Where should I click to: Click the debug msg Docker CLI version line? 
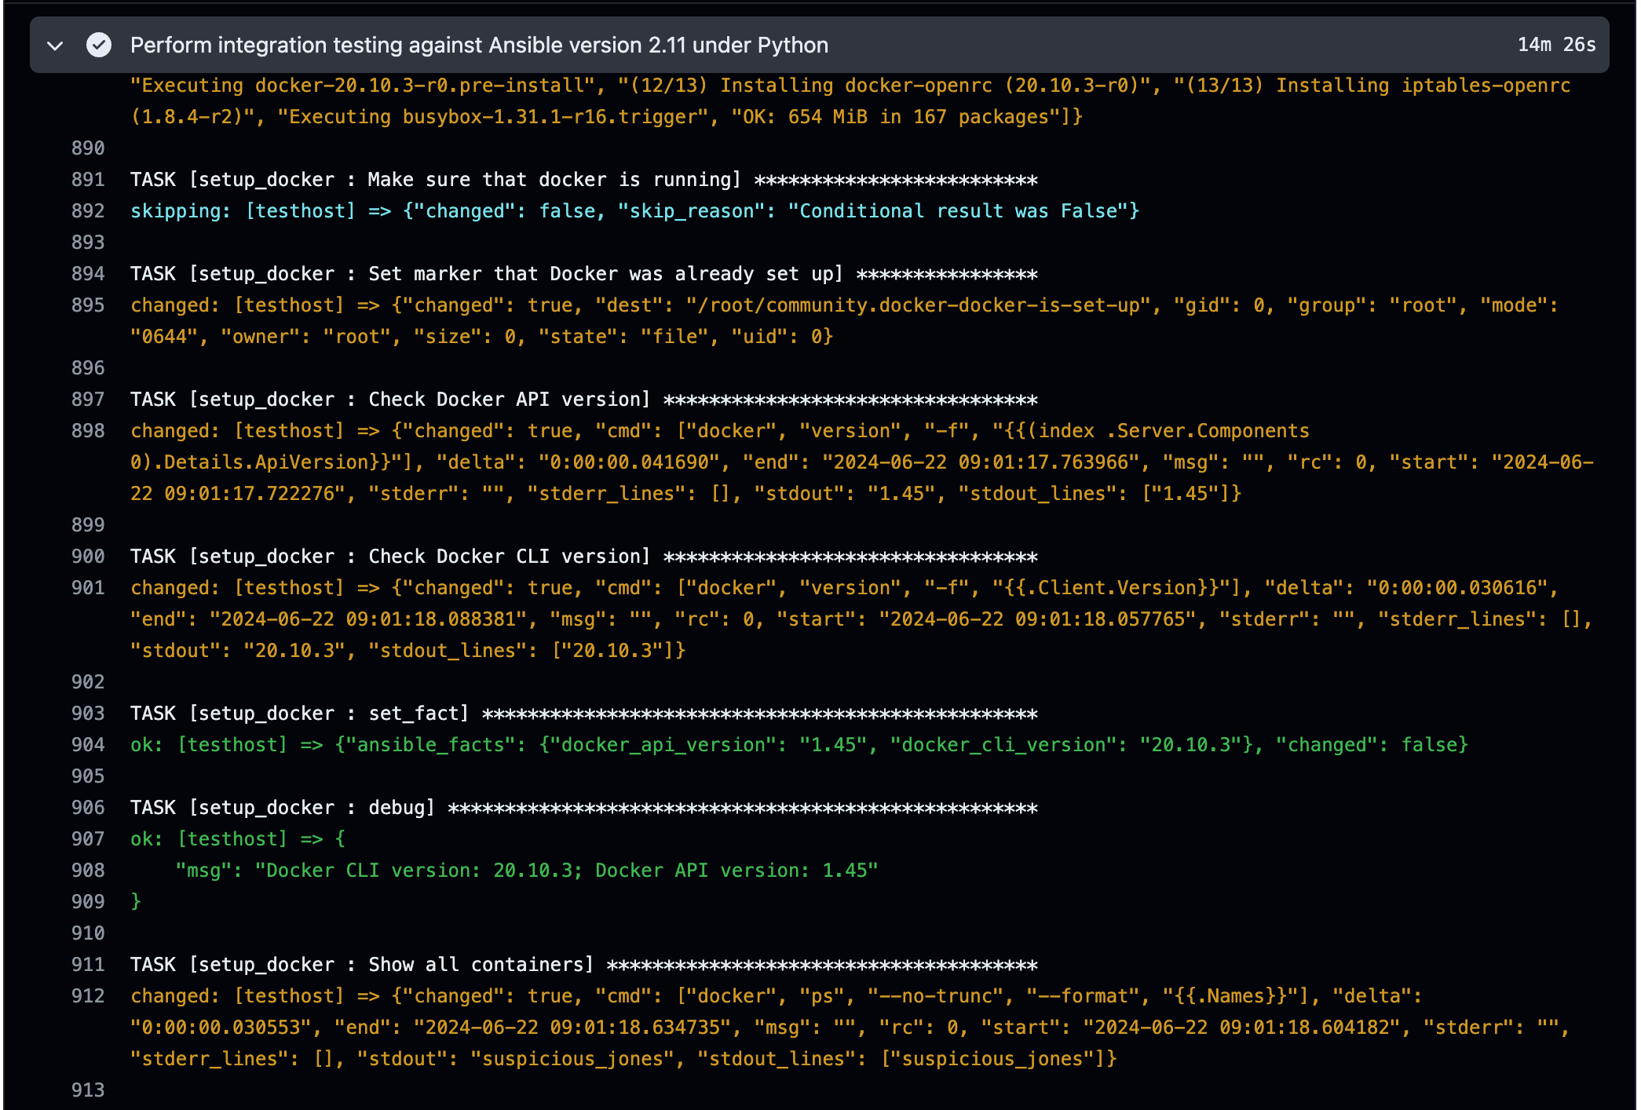point(526,871)
